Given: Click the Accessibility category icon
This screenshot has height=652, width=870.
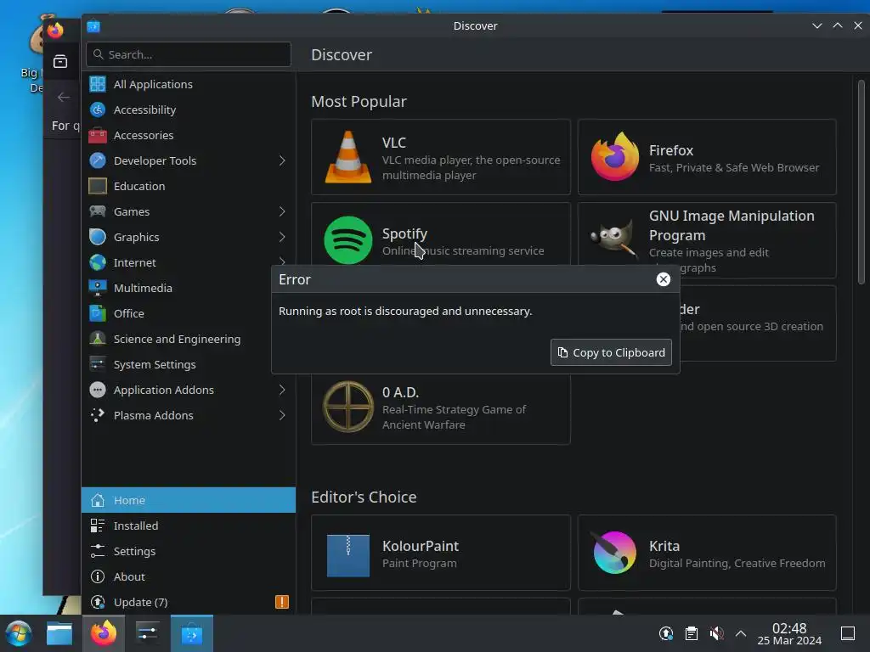Looking at the screenshot, I should (98, 110).
